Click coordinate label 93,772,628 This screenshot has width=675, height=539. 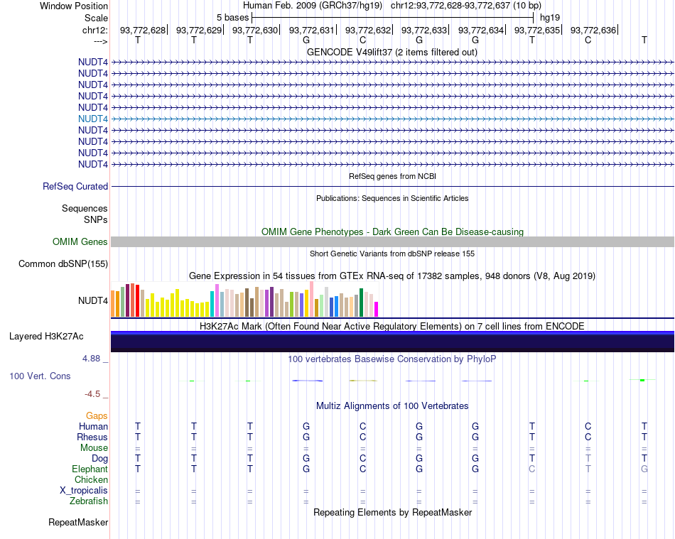pos(143,30)
